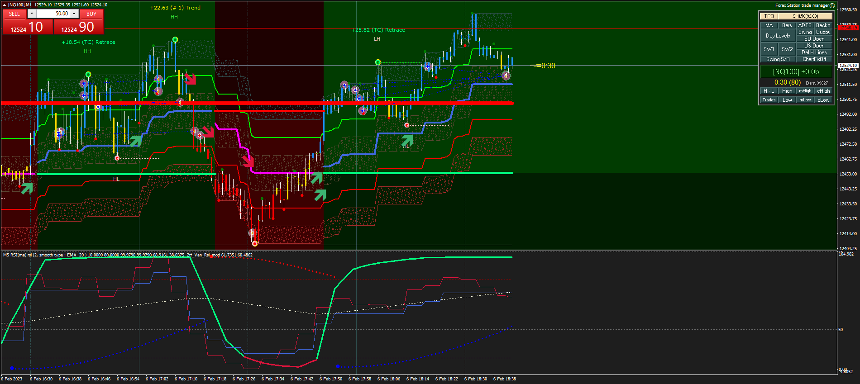
Task: Click the 12404.25 price scale label
Action: click(x=848, y=248)
